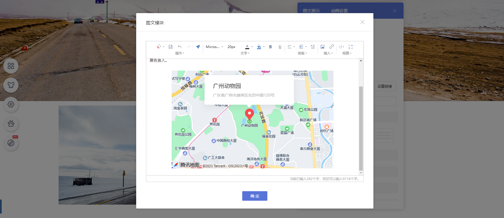Click the 设置链接 button in background panel
504x218 pixels.
click(385, 86)
